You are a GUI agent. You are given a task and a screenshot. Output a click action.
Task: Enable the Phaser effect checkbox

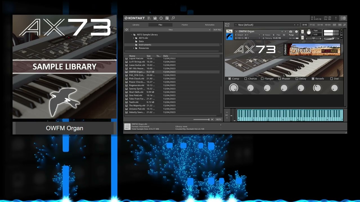279,79
